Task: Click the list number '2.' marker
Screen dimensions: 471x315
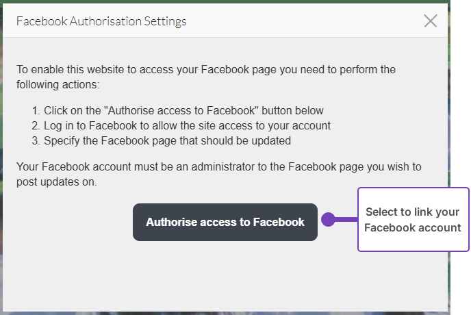Action: click(x=36, y=126)
